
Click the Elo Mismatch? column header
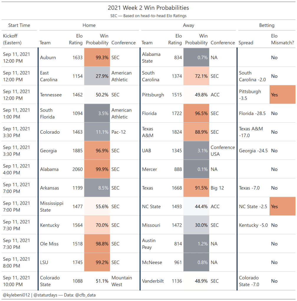[x=282, y=39]
